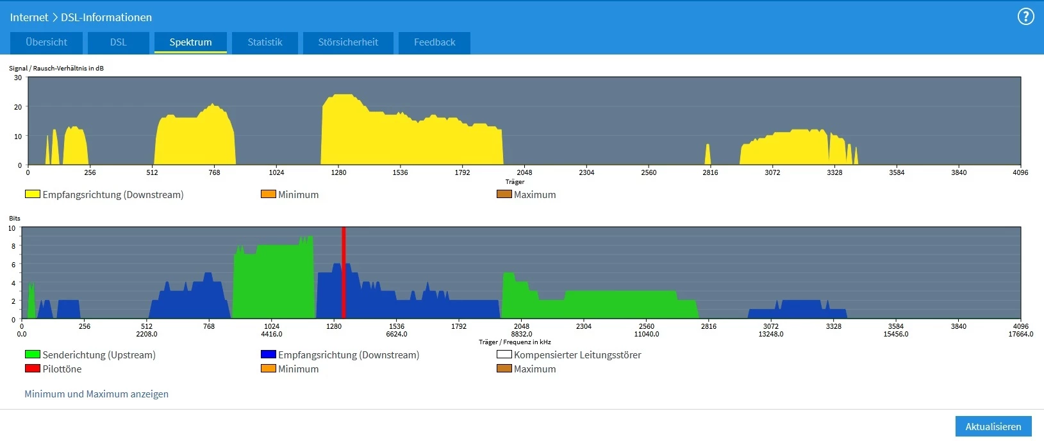Click brown Maximum swatch in Bits legend
Image resolution: width=1044 pixels, height=441 pixels.
click(504, 369)
